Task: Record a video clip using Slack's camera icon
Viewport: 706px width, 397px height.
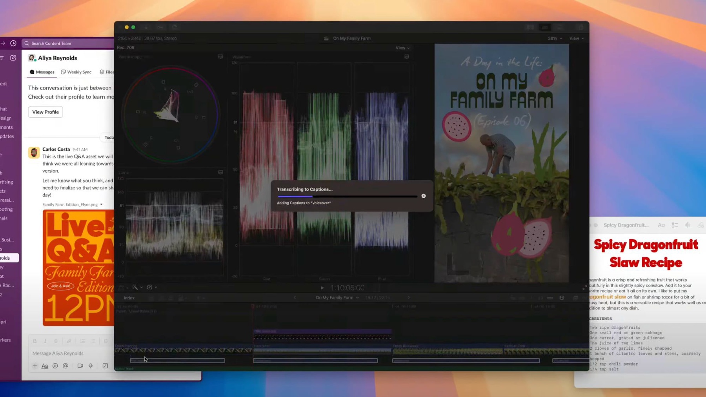Action: click(x=80, y=366)
